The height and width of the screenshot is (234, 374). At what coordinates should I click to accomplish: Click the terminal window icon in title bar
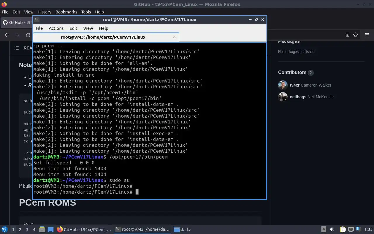tap(37, 20)
